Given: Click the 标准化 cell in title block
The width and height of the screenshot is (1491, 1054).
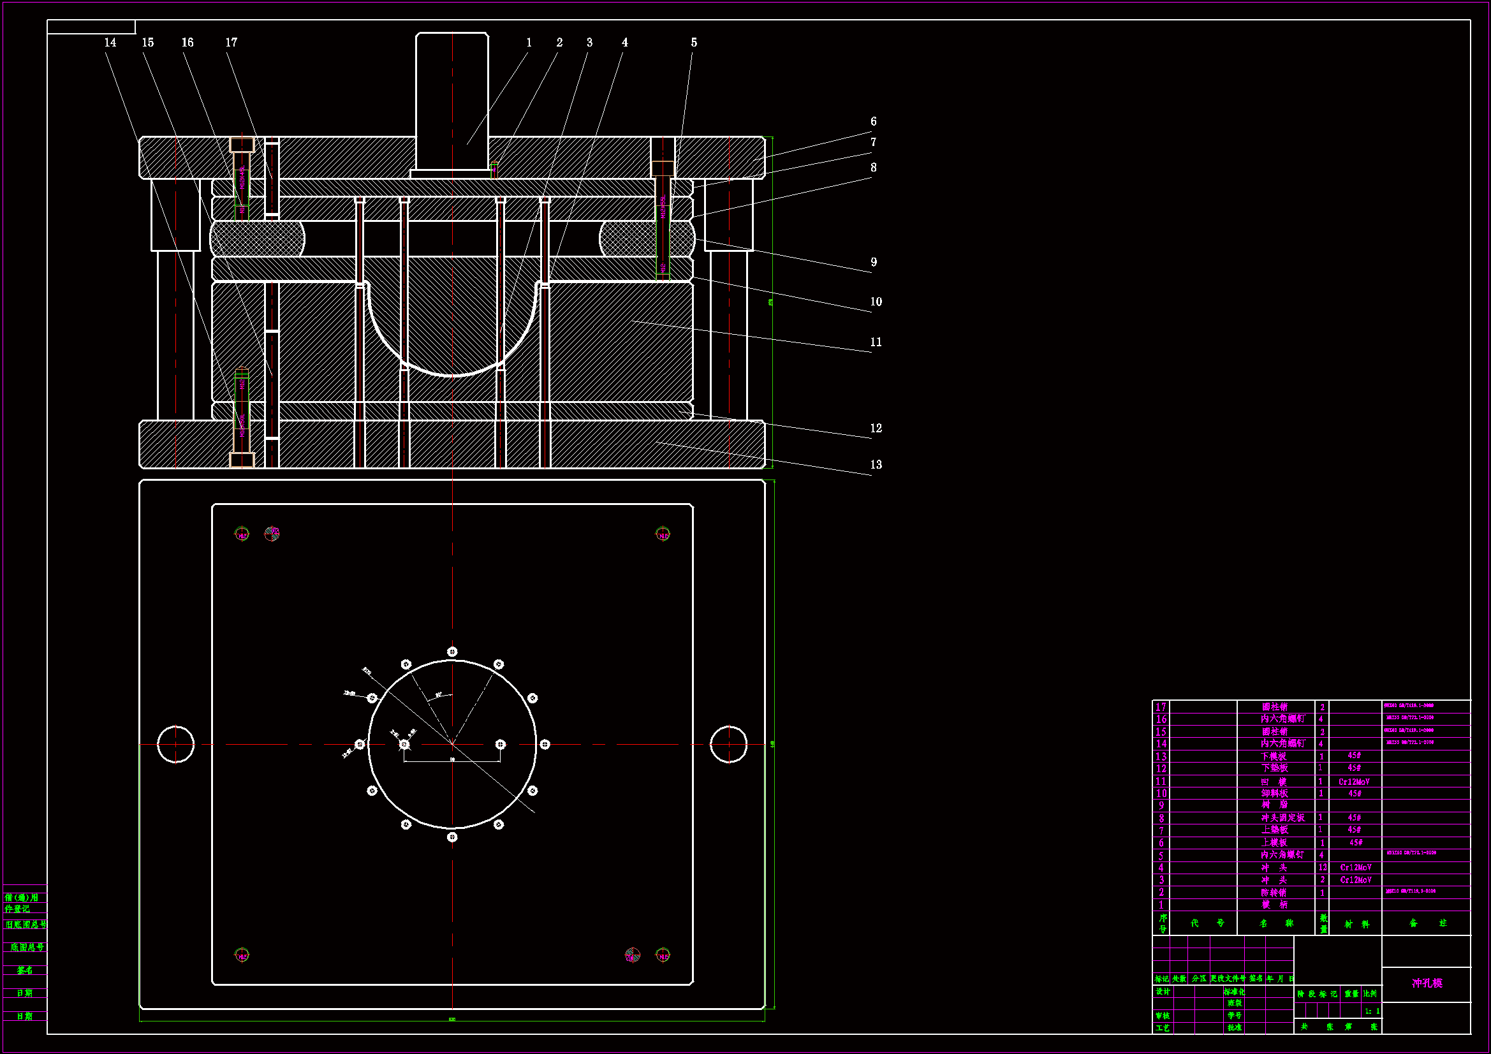Looking at the screenshot, I should [1234, 992].
